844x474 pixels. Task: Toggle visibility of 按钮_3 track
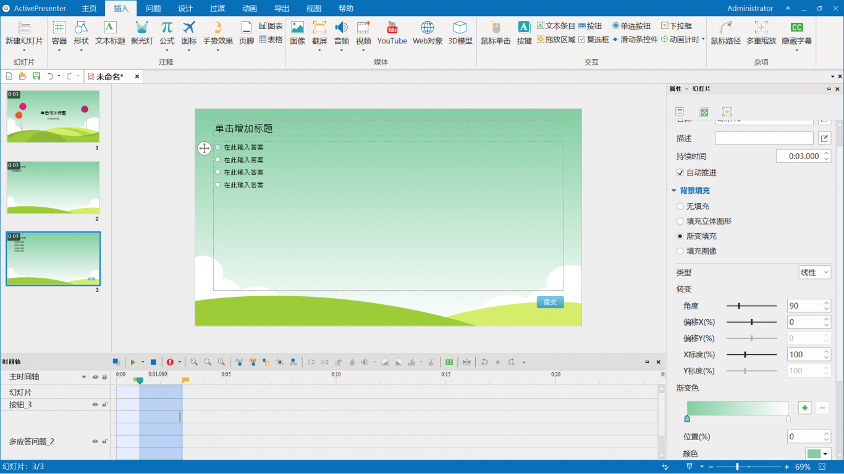coord(95,405)
